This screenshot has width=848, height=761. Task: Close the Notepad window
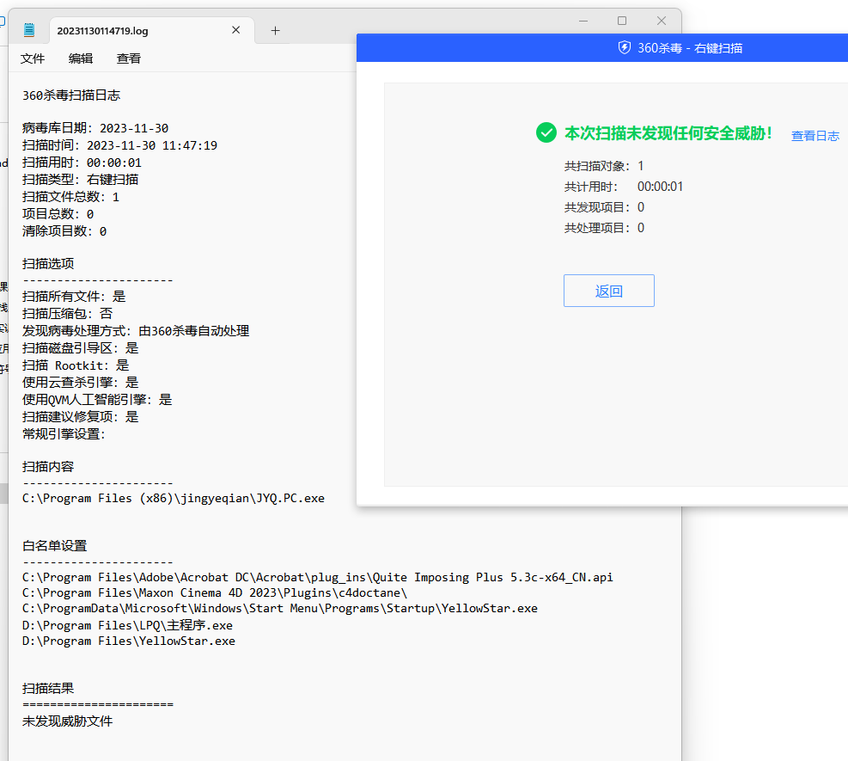[662, 21]
